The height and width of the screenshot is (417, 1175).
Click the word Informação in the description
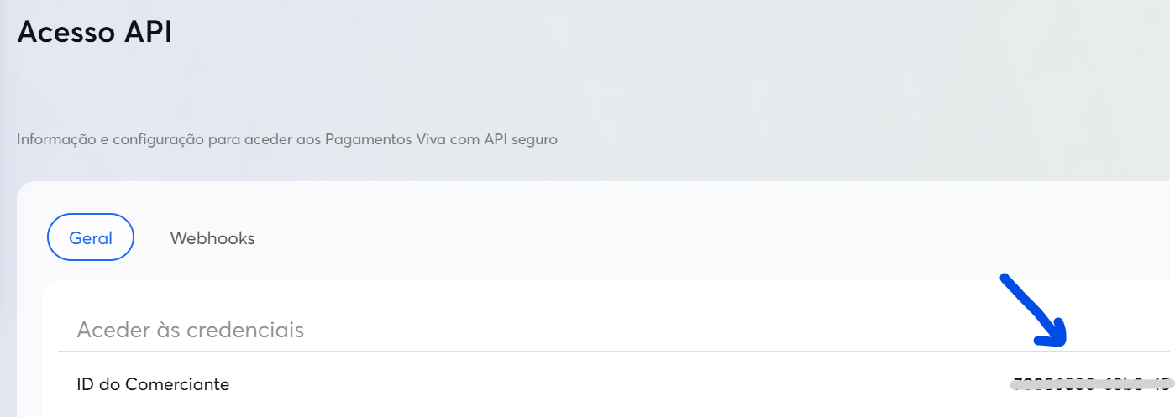click(x=54, y=139)
